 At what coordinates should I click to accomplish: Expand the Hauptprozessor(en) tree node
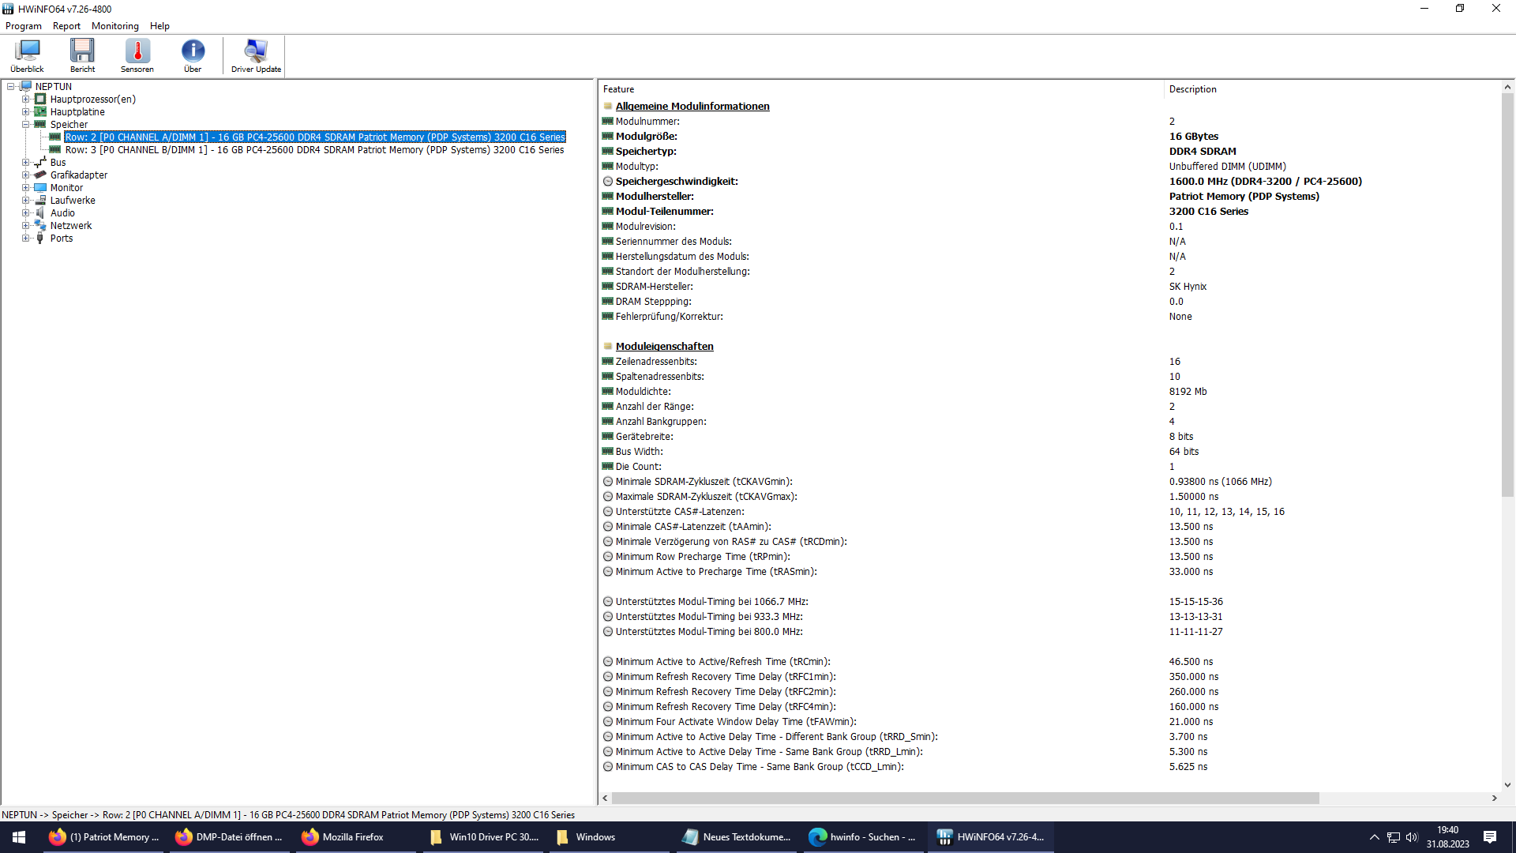pos(26,100)
